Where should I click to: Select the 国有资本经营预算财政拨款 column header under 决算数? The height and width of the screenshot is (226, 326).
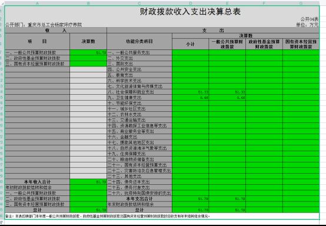pos(301,44)
